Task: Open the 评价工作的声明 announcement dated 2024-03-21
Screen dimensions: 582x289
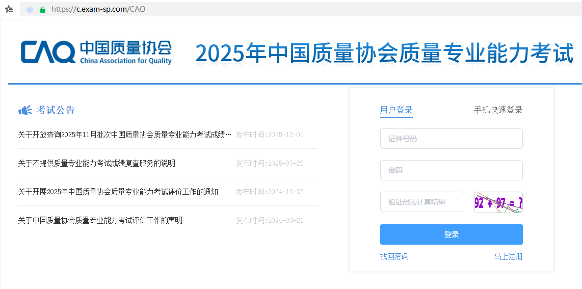Action: [100, 220]
